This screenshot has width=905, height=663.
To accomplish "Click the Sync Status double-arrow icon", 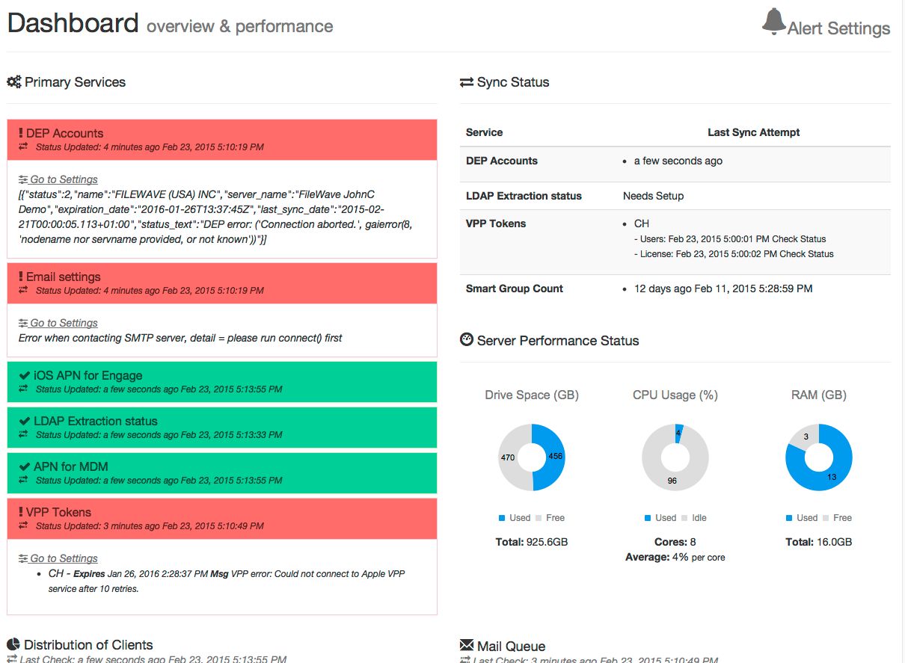I will coord(465,81).
